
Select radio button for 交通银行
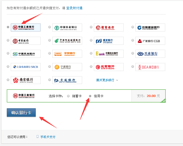click(x=50, y=80)
